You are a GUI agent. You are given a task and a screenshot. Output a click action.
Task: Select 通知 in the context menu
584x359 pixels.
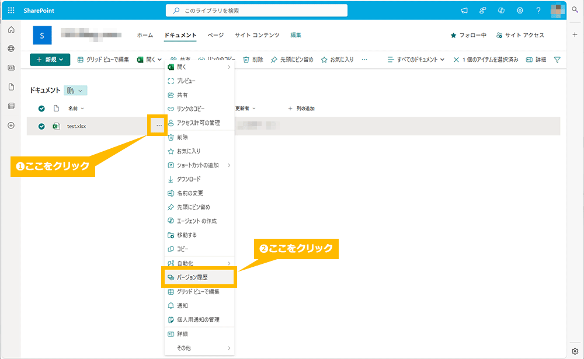(x=199, y=306)
